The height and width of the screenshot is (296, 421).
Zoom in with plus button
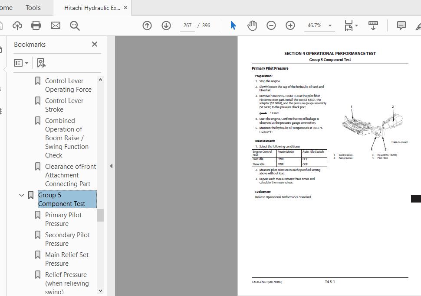tap(290, 26)
